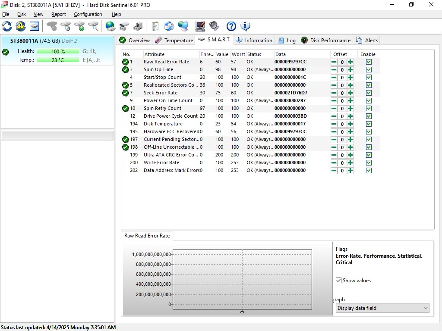Click the computer with drive toolbar icon

click(x=138, y=26)
